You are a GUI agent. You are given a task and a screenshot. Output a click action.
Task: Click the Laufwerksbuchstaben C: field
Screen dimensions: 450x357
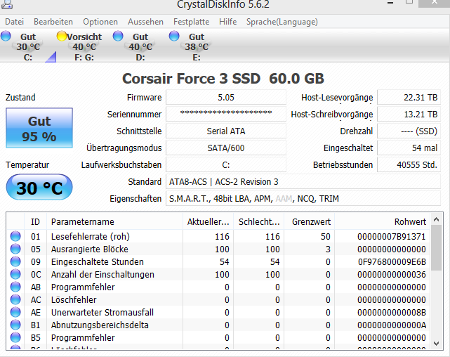226,165
